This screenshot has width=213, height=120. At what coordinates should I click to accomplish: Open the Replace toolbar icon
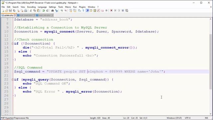tap(56, 11)
